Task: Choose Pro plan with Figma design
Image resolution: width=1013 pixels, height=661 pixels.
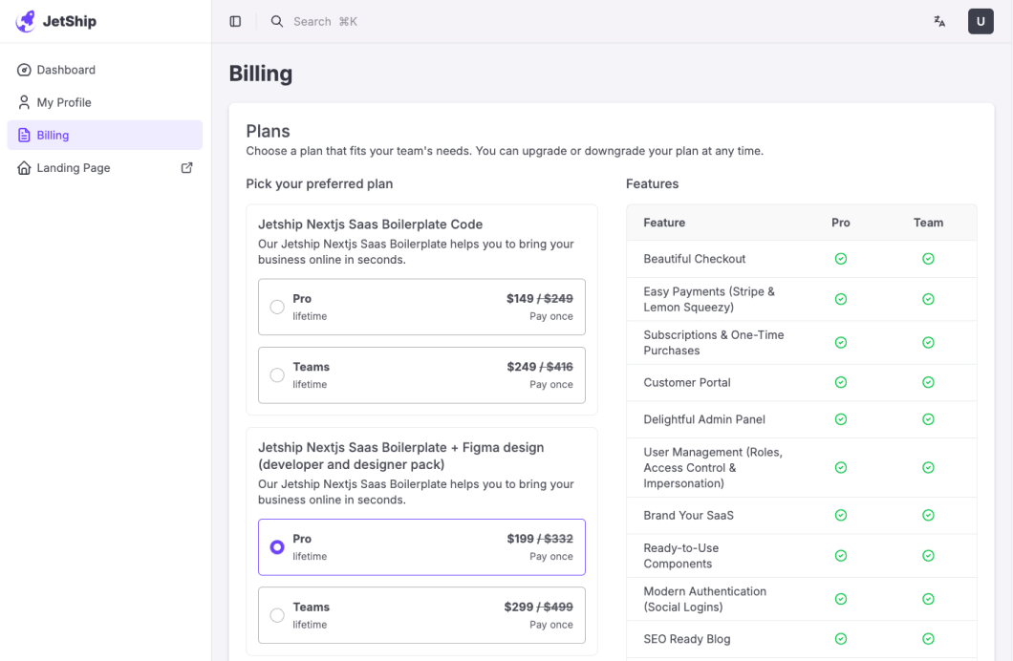Action: pyautogui.click(x=277, y=547)
